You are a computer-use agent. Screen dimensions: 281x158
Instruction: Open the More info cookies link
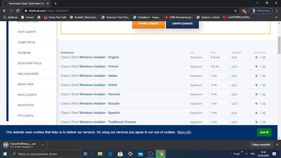point(184,132)
